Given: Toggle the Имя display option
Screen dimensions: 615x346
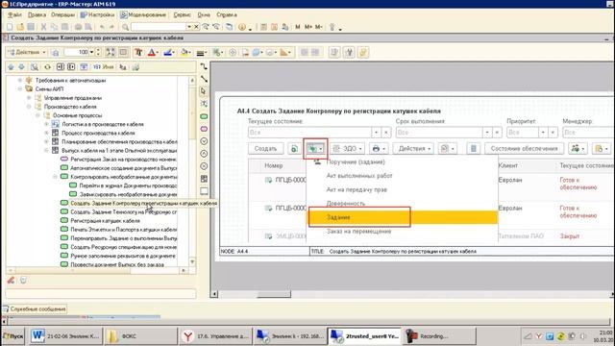Looking at the screenshot, I should coord(103,67).
